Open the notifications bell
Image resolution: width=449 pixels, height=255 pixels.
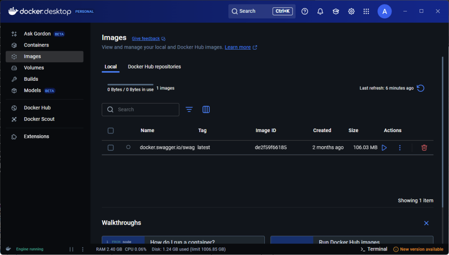[x=320, y=11]
